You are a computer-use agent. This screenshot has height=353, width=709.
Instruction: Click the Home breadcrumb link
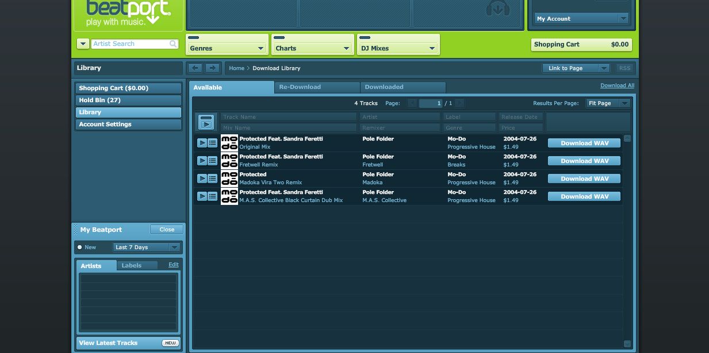point(236,68)
